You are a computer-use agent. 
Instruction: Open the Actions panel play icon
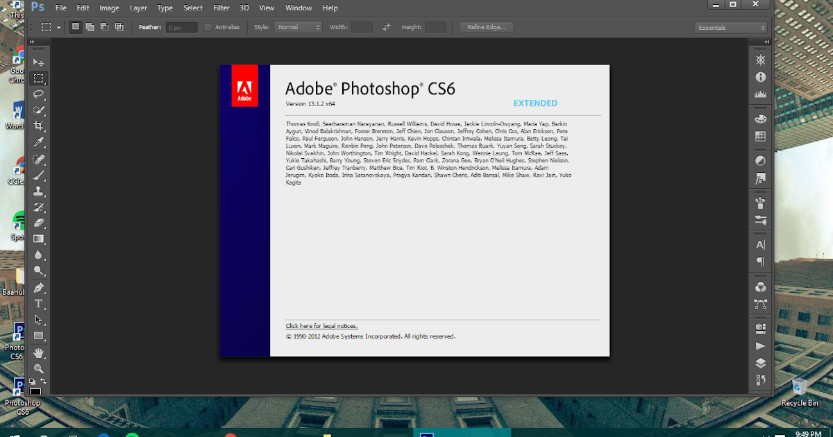760,345
